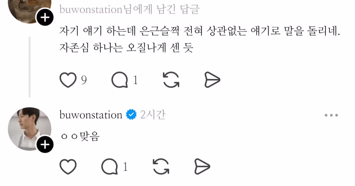Repost the first comment

coord(171,80)
